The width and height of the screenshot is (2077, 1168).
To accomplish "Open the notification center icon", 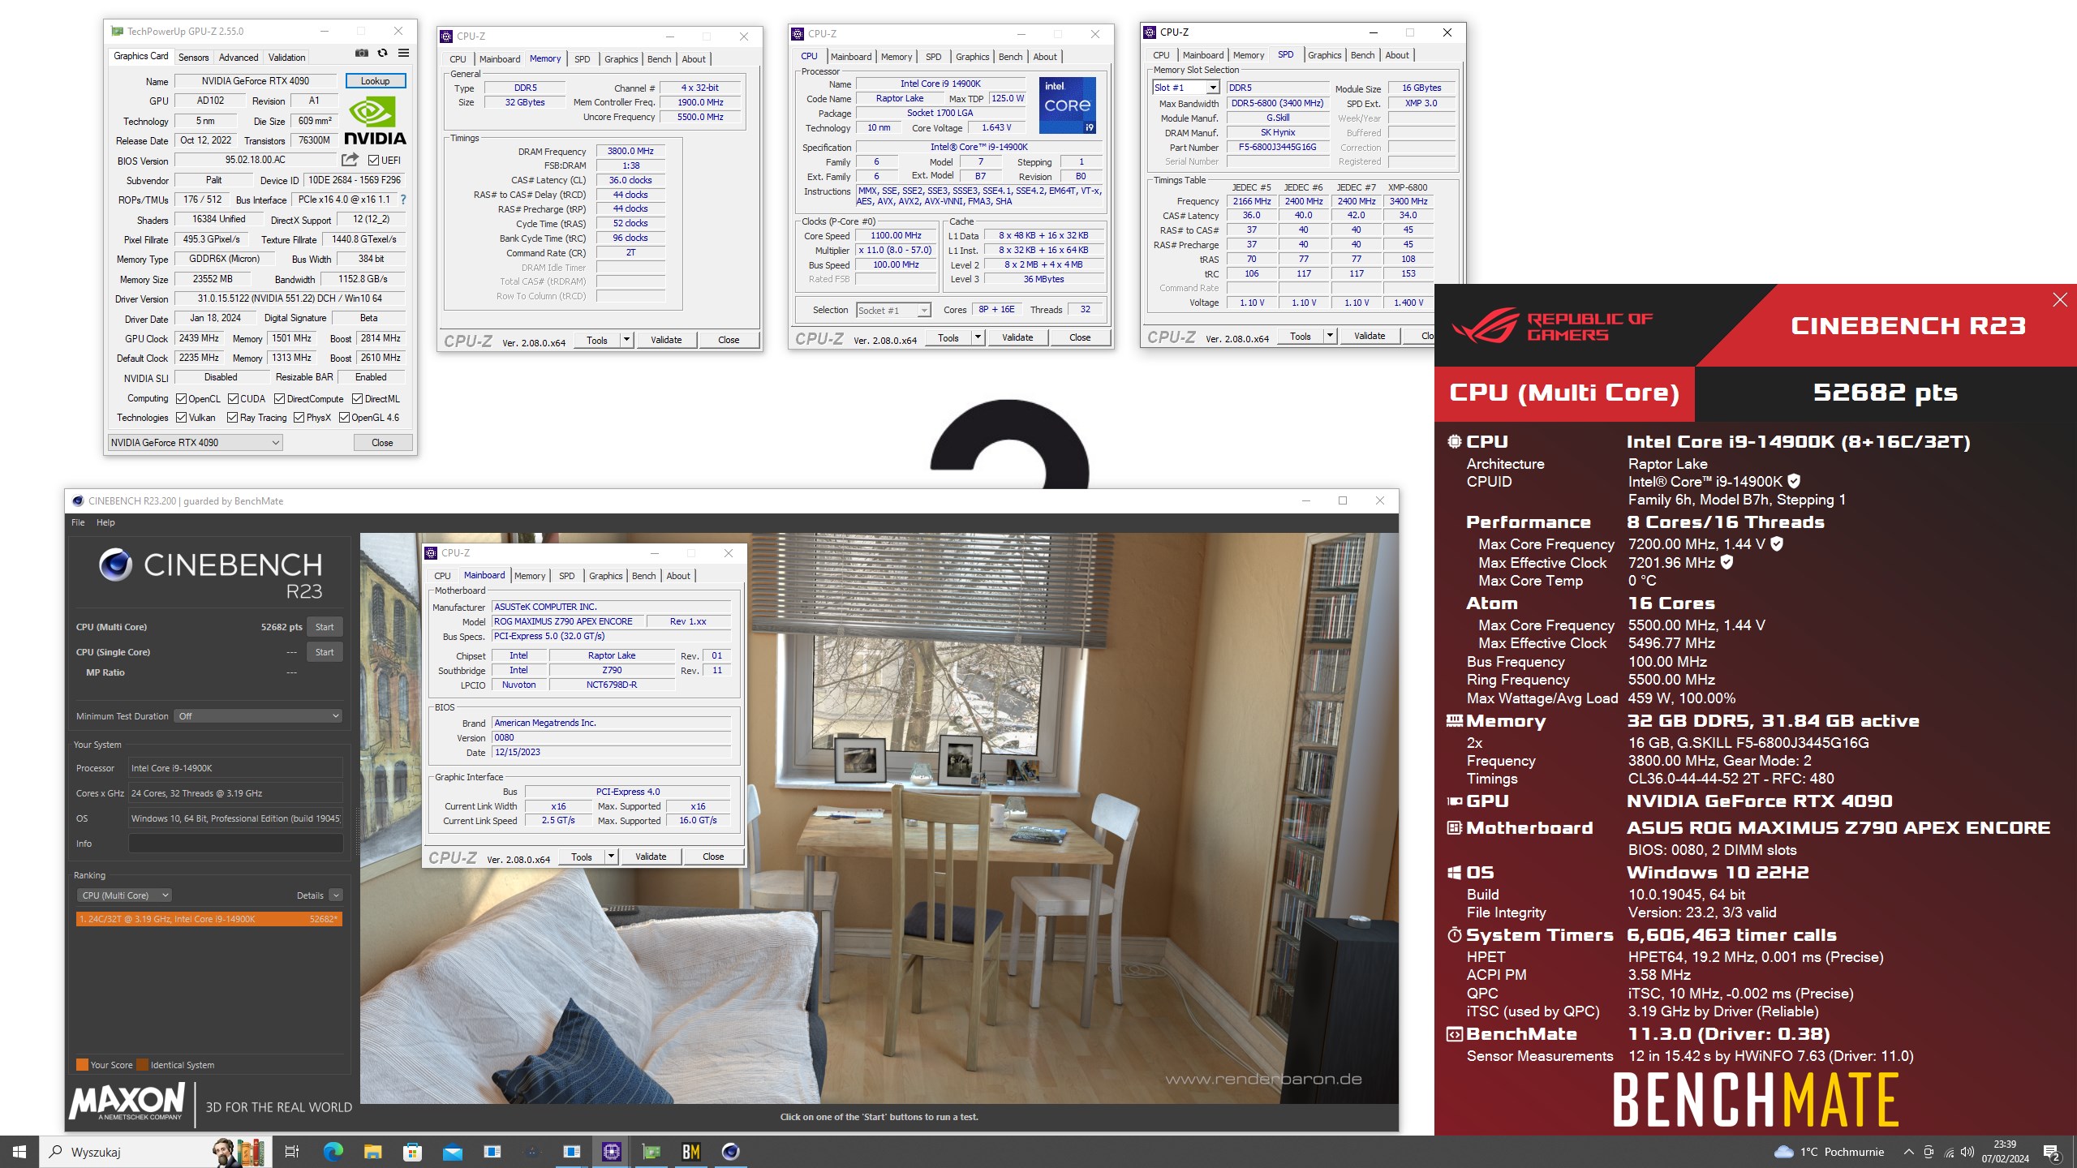I will [x=2052, y=1152].
